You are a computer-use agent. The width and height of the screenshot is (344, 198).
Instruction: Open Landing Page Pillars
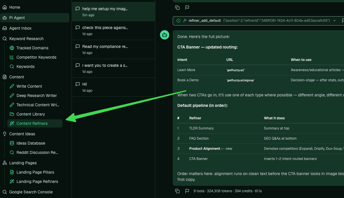point(35,172)
